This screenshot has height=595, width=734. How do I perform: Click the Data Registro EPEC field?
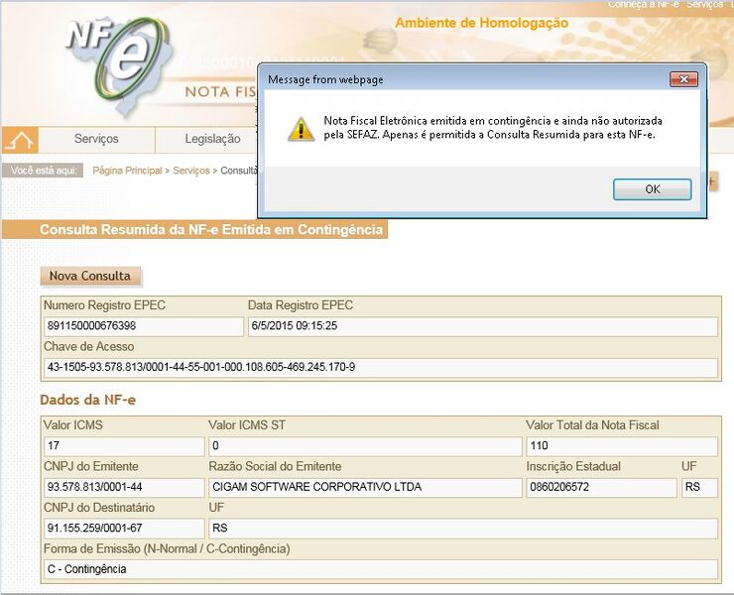483,326
